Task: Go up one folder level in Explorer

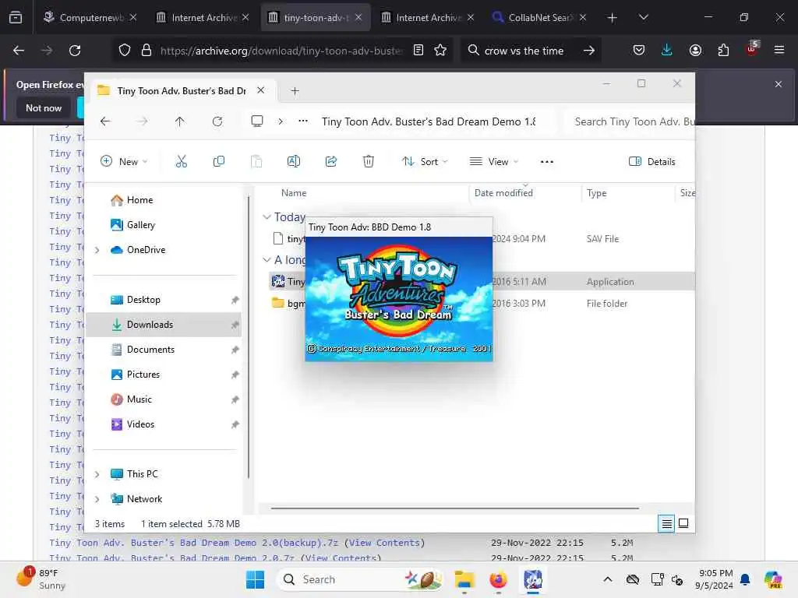Action: 180,121
